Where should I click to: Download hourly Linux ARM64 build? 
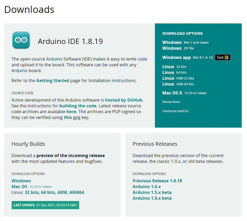pyautogui.click(x=77, y=192)
